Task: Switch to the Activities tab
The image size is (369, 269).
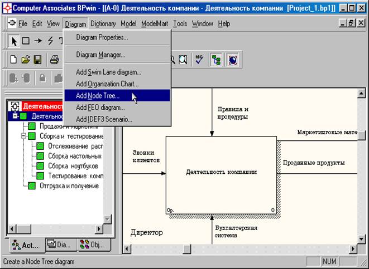Action: click(x=27, y=245)
